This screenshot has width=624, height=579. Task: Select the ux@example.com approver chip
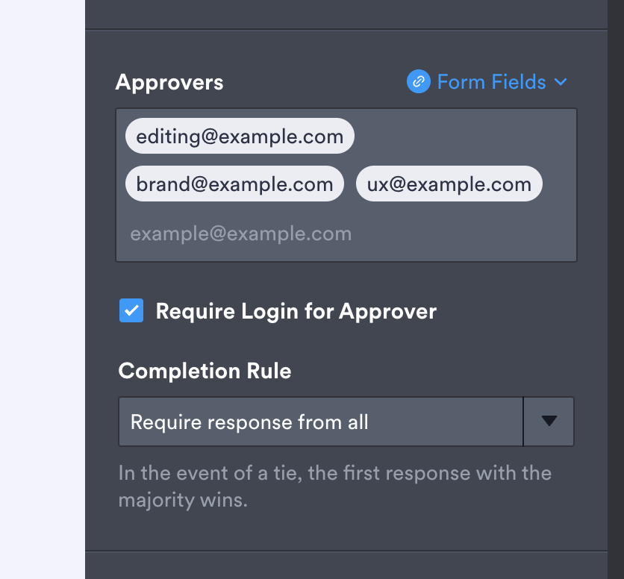point(449,184)
